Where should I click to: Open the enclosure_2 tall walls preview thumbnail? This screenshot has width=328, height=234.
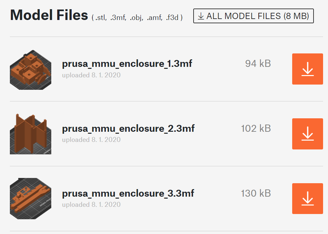[31, 134]
